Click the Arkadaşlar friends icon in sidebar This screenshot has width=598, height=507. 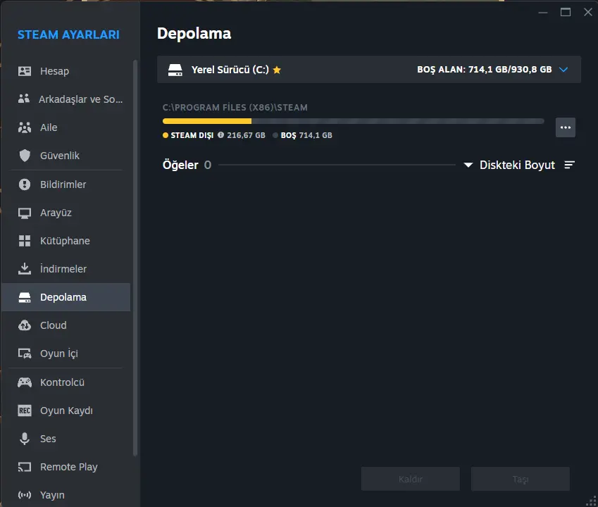coord(24,99)
